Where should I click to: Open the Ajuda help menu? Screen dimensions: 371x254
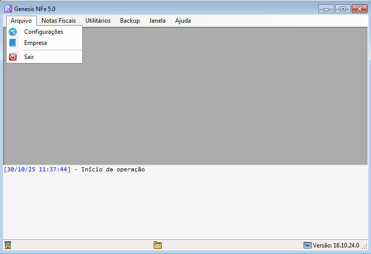[182, 21]
